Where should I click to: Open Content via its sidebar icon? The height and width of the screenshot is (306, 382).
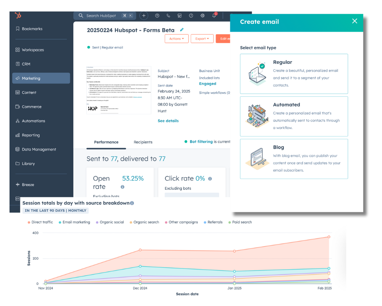18,93
